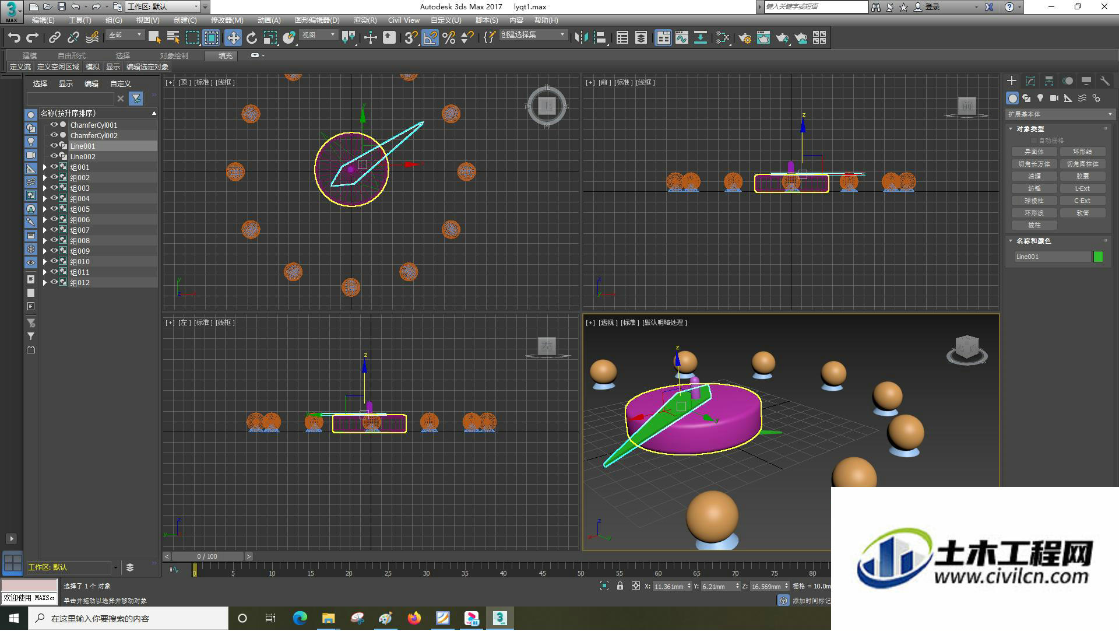Expand the 组012 group

45,283
